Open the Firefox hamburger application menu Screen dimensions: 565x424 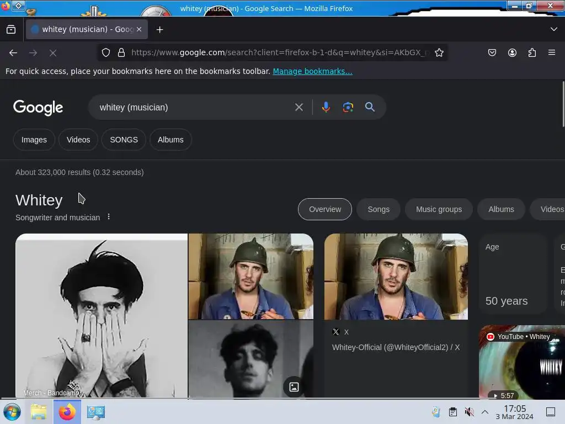tap(552, 52)
